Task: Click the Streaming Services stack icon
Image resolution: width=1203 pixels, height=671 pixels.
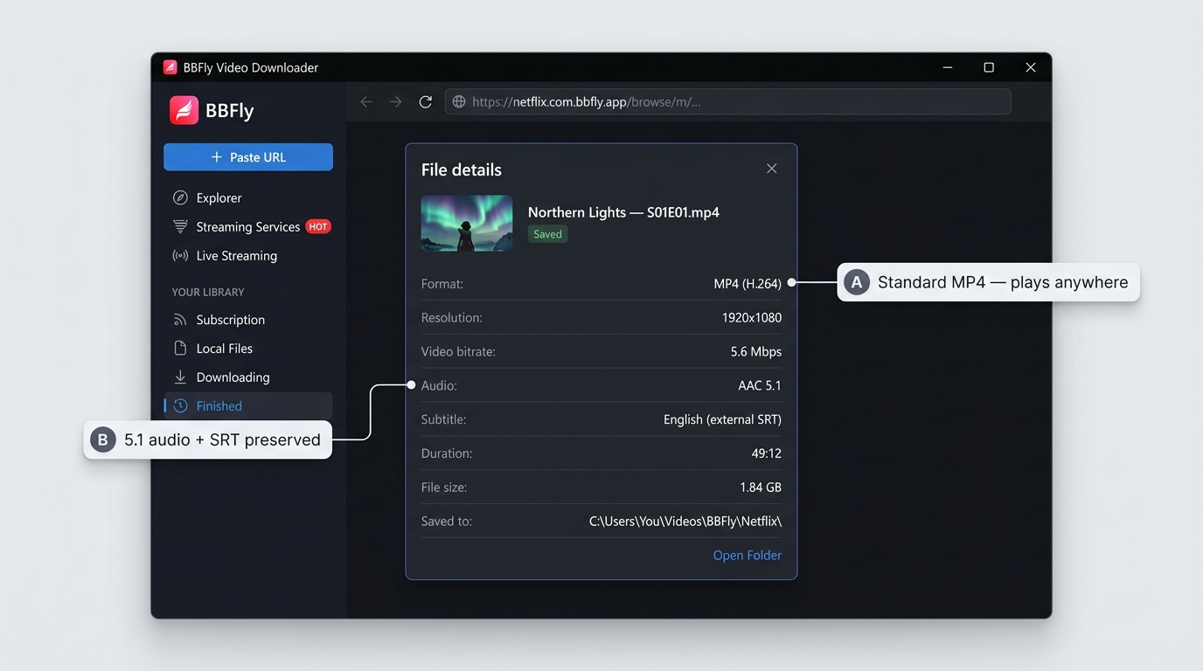Action: [x=180, y=226]
